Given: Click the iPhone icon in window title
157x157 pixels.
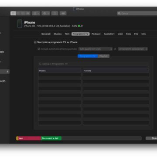Looking at the screenshot, I should pyautogui.click(x=74, y=9).
